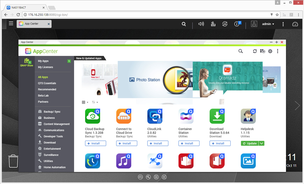Open Backup/ Sync category
Image resolution: width=304 pixels, height=184 pixels.
click(49, 111)
